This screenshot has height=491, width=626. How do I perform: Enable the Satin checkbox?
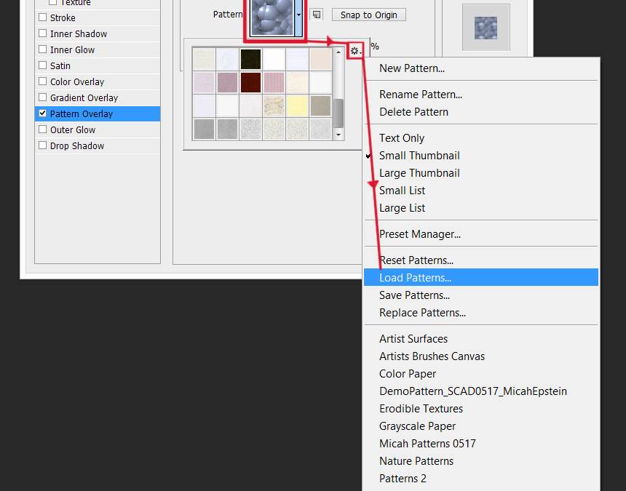[x=43, y=65]
